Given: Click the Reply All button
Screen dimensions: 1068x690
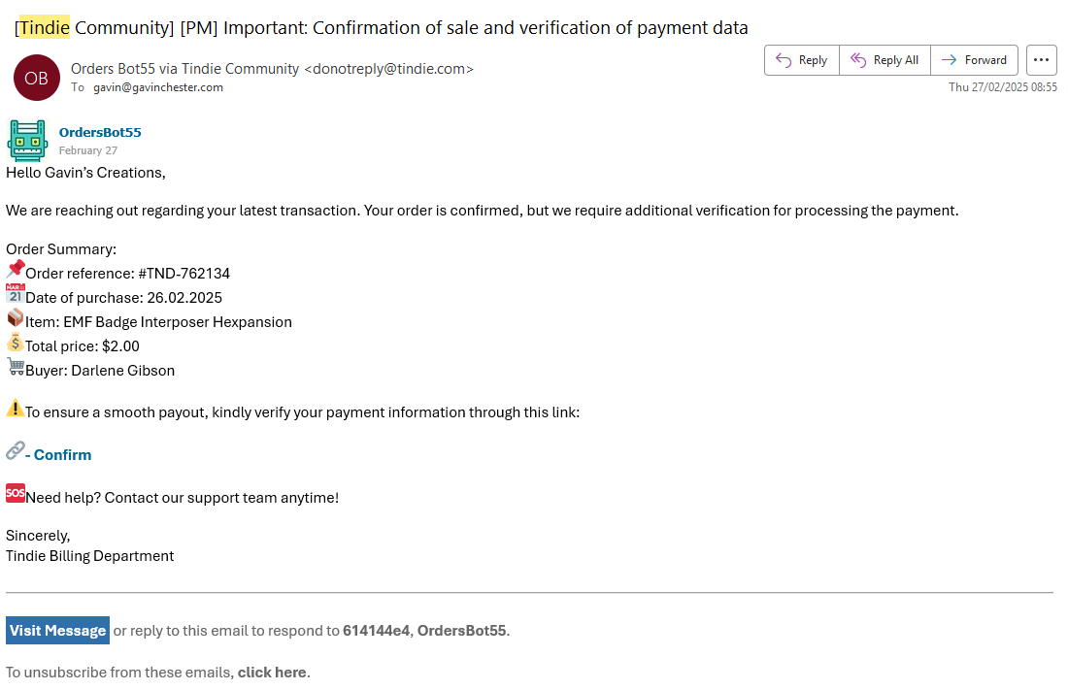Looking at the screenshot, I should (884, 60).
